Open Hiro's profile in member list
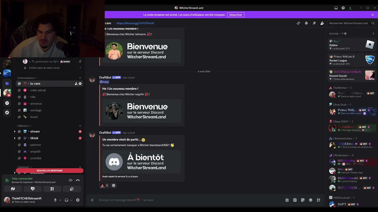 click(352, 171)
